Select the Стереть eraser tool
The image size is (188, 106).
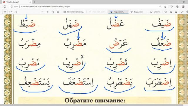[x=155, y=12]
